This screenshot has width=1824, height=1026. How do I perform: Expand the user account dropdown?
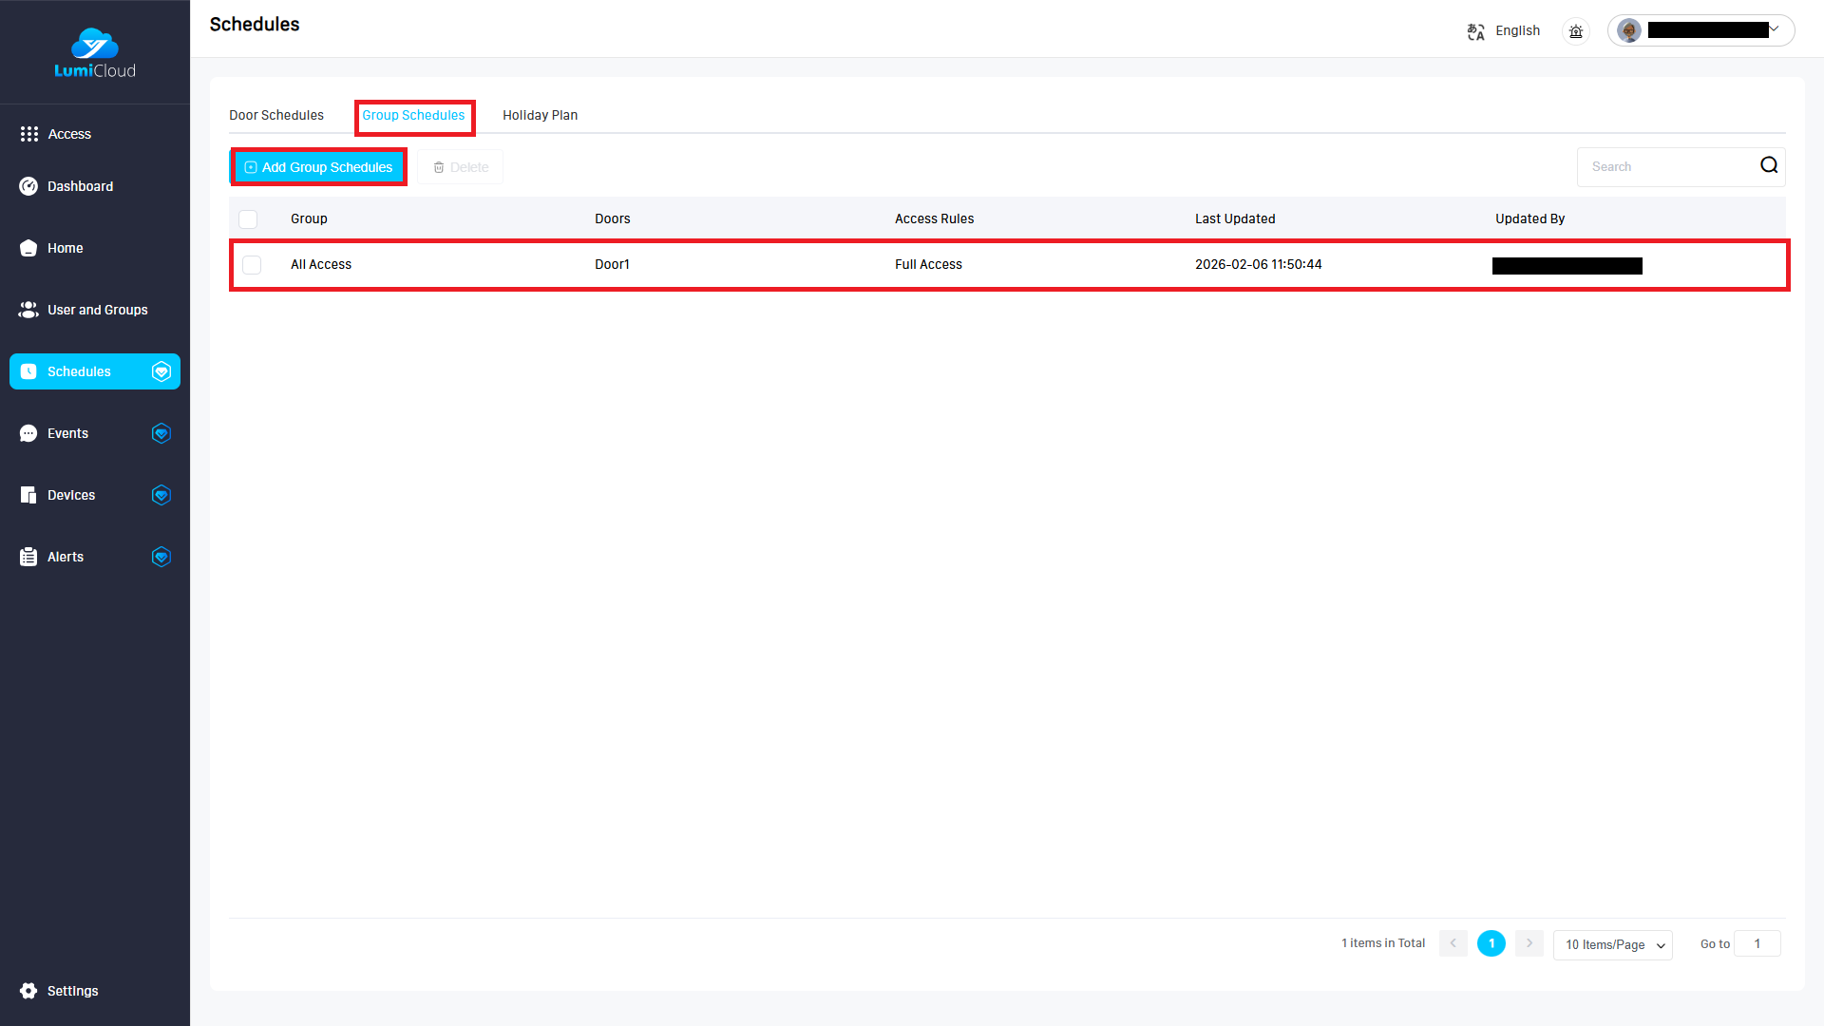tap(1773, 29)
